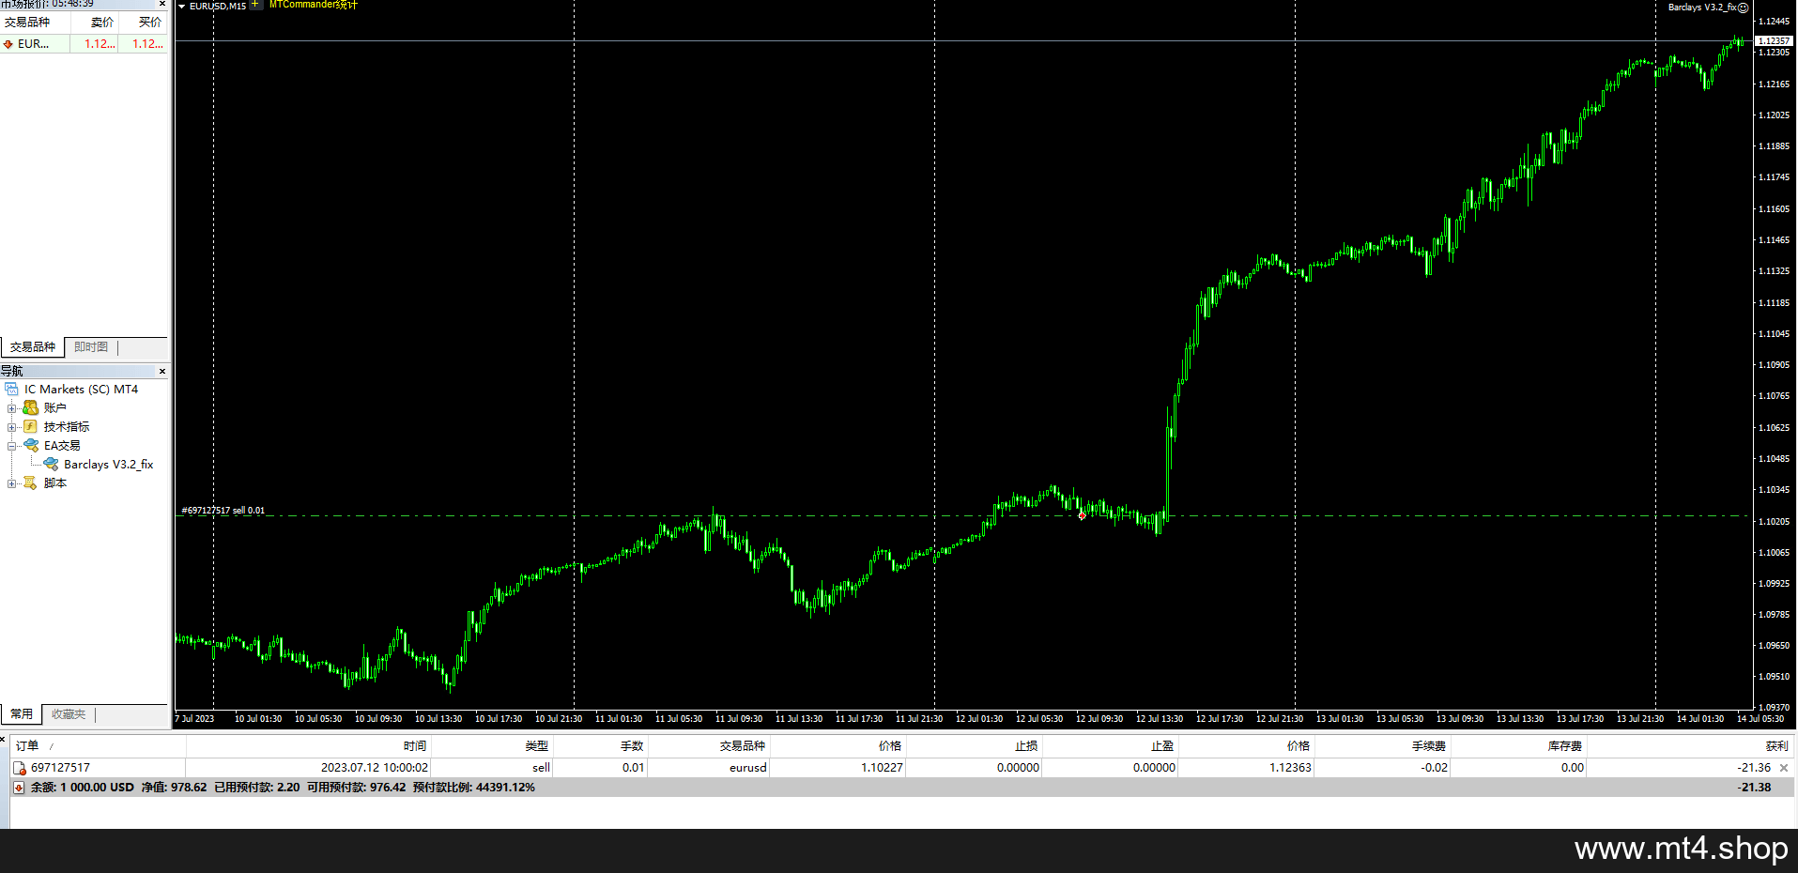Click the order 697127517 row icon

20,768
